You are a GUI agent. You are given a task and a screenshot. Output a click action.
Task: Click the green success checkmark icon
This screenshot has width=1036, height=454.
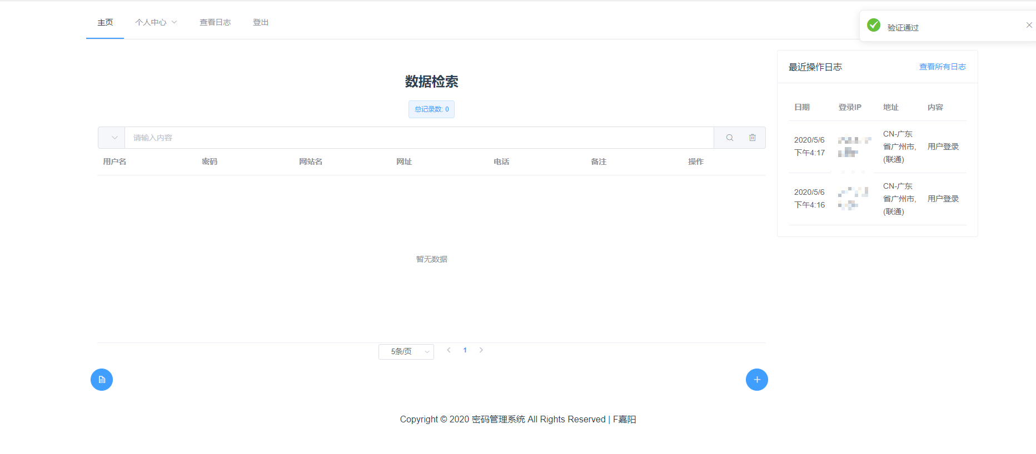(874, 25)
